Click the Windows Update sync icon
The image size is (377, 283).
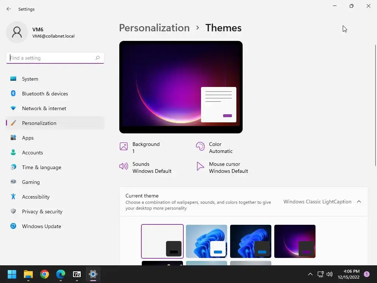[x=13, y=226]
